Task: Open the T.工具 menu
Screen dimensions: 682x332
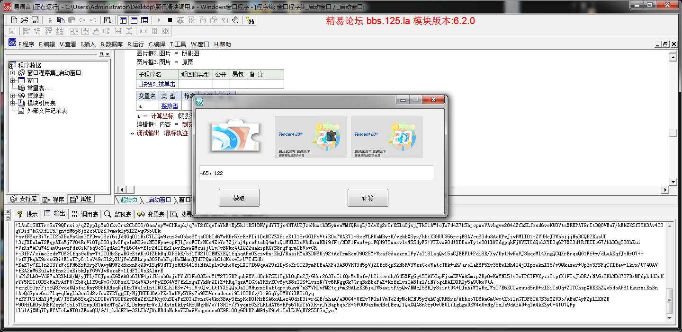Action: click(x=178, y=44)
